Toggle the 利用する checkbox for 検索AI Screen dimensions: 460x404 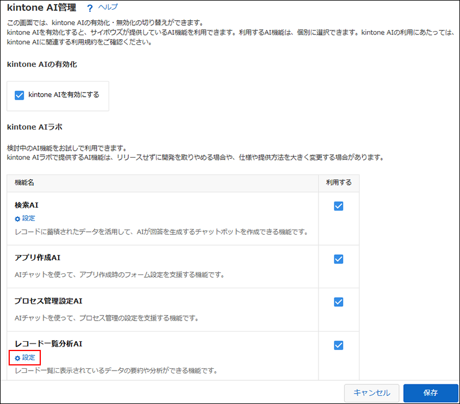338,205
